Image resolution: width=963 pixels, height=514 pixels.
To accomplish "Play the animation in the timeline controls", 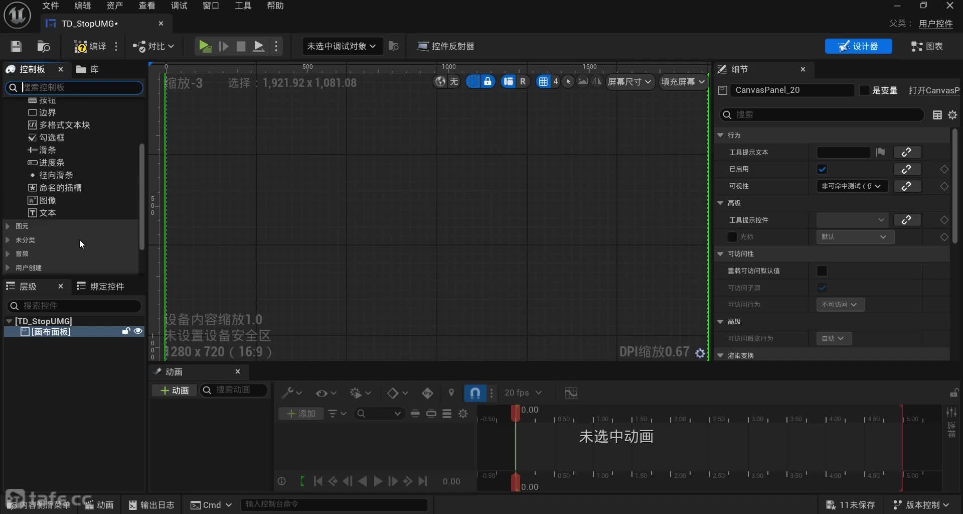I will [378, 481].
